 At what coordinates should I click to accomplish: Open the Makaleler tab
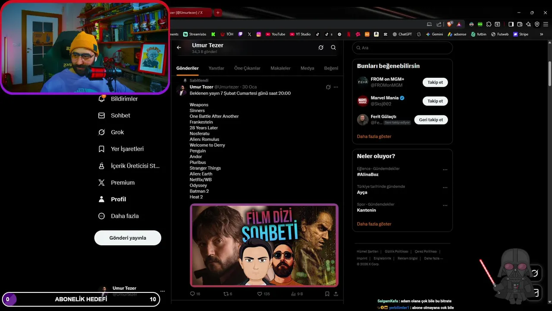click(x=280, y=68)
